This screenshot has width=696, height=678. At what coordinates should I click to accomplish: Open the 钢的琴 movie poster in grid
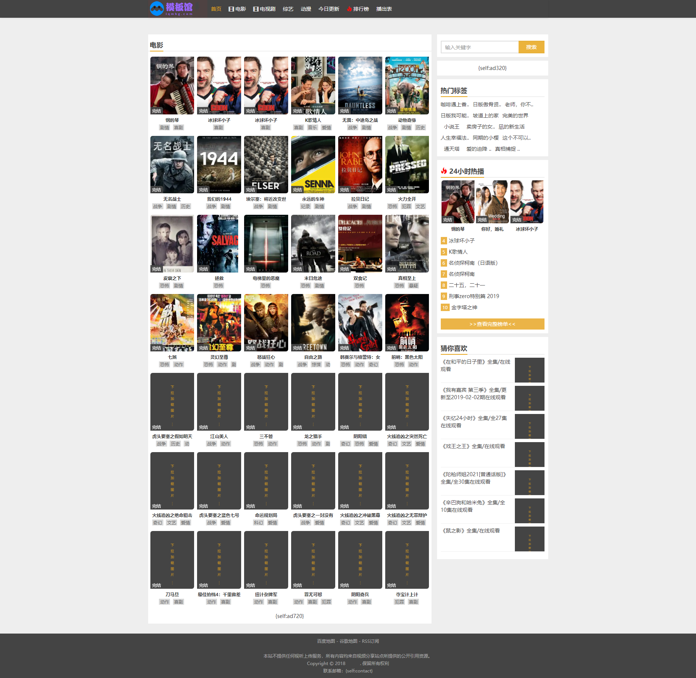172,86
